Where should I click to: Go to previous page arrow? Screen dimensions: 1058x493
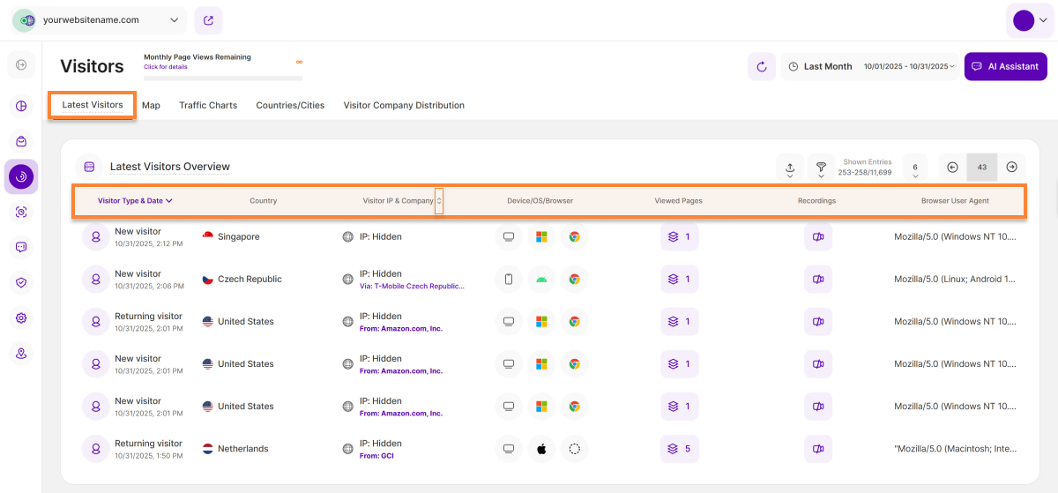[x=952, y=168]
